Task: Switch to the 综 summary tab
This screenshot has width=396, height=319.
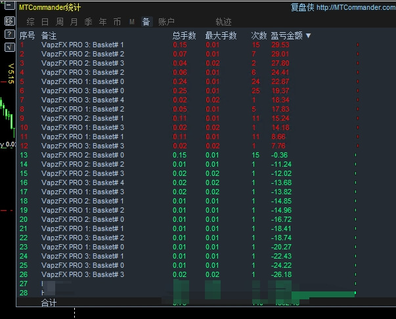Action: 30,22
